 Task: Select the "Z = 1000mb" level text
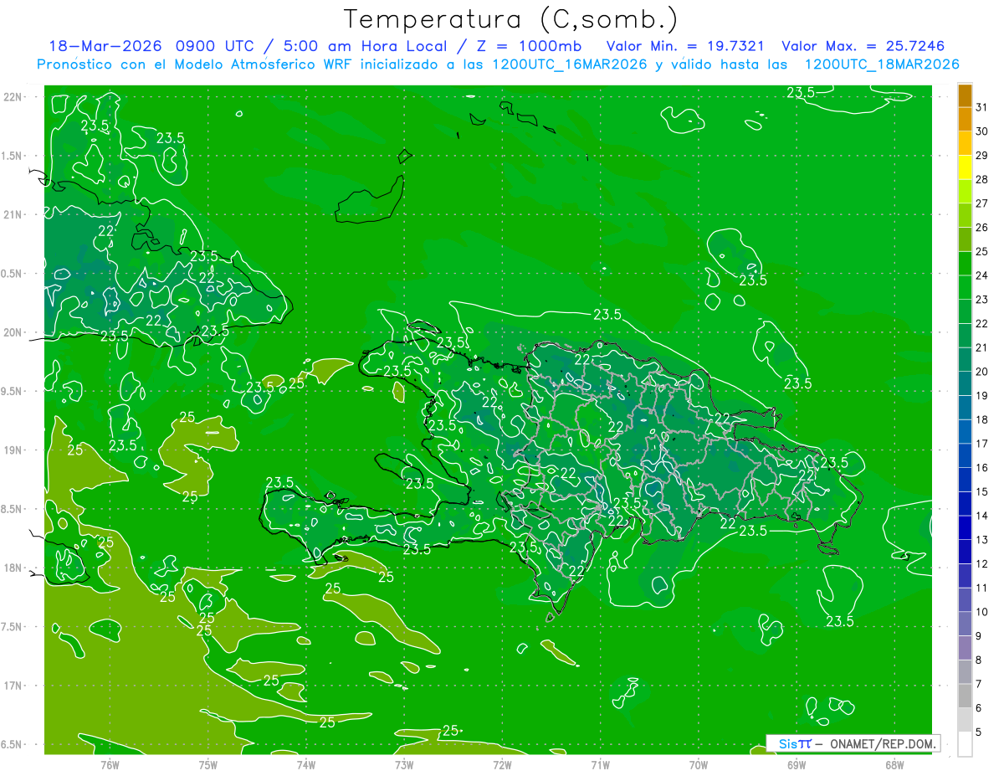[529, 46]
